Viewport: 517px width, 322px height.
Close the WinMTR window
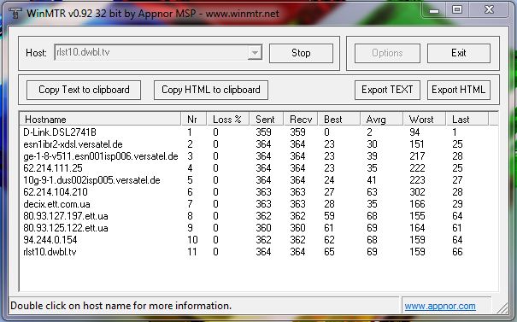(489, 10)
